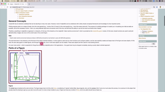Open 'How do I select PyQt4 or PySide?' in the main contents list

(24, 11)
